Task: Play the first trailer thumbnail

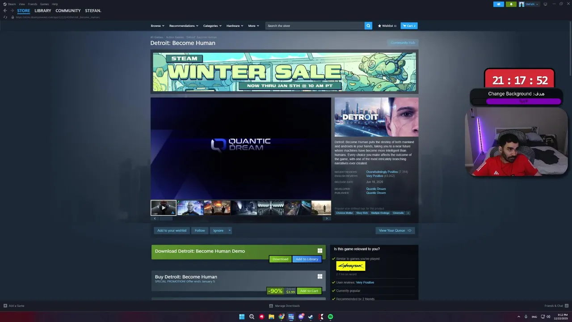Action: click(163, 208)
